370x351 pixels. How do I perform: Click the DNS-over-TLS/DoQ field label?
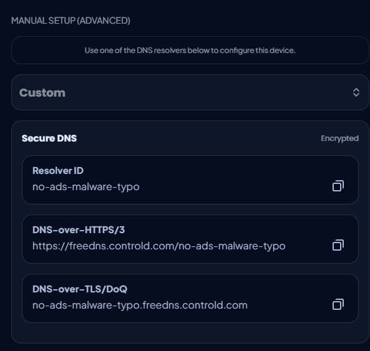80,289
